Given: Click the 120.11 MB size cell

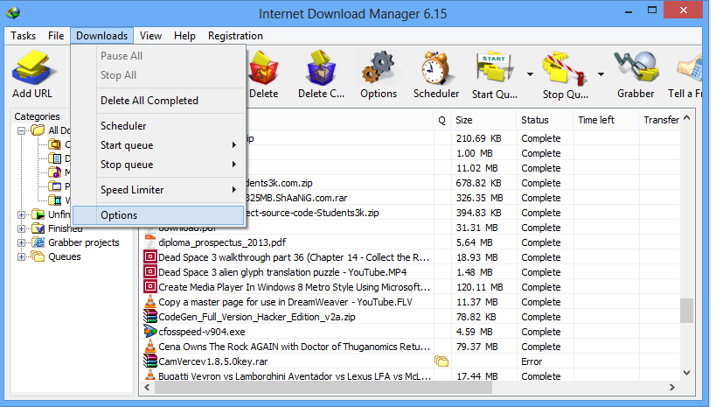Looking at the screenshot, I should pos(479,287).
